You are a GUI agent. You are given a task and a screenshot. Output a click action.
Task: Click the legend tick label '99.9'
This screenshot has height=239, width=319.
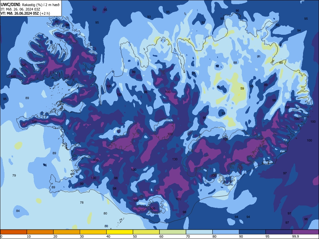[x=296, y=236]
